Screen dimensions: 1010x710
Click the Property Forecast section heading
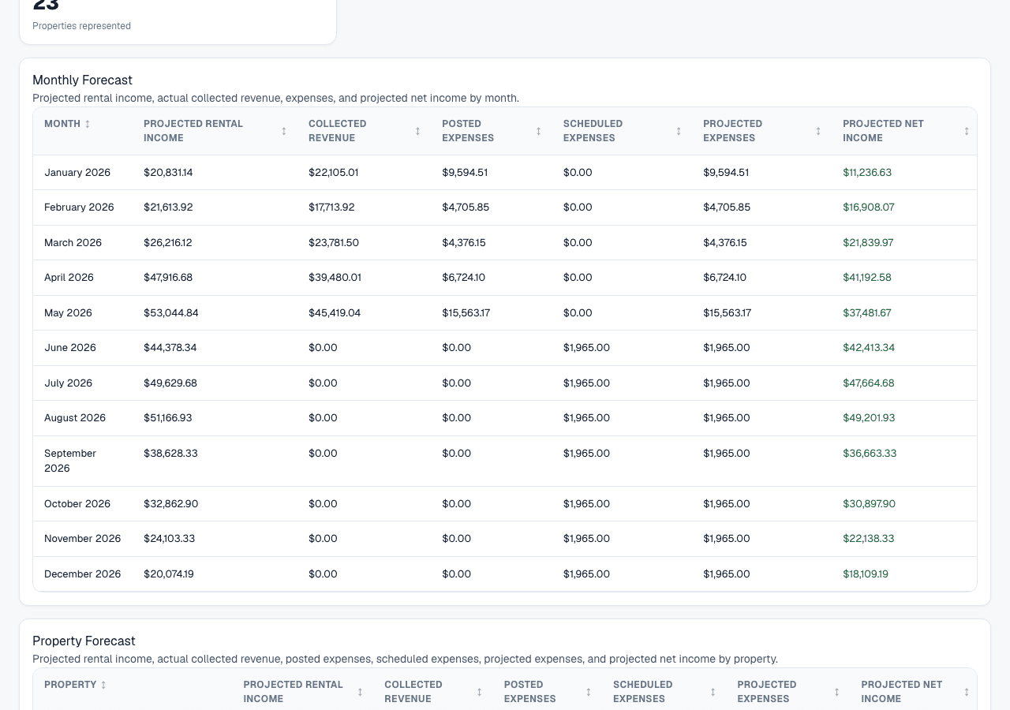tap(84, 641)
